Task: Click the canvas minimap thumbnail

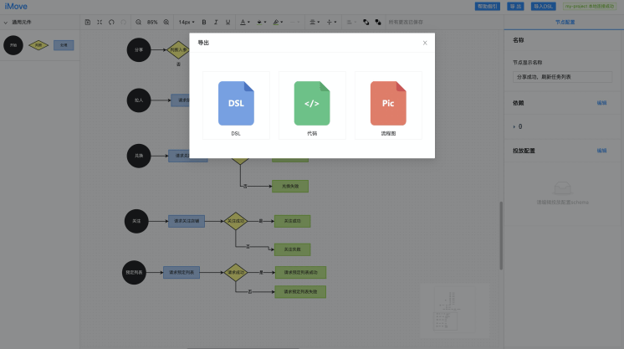Action: click(x=454, y=311)
